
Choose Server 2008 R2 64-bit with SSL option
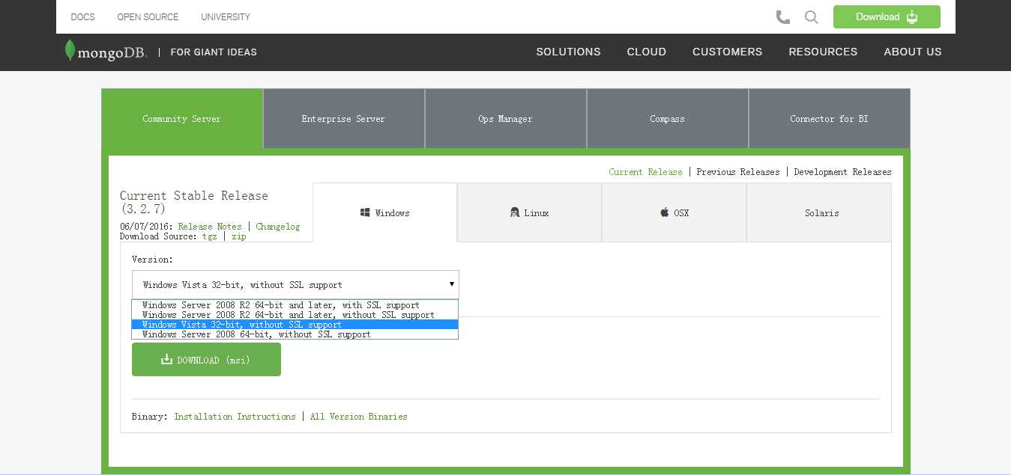pyautogui.click(x=295, y=305)
